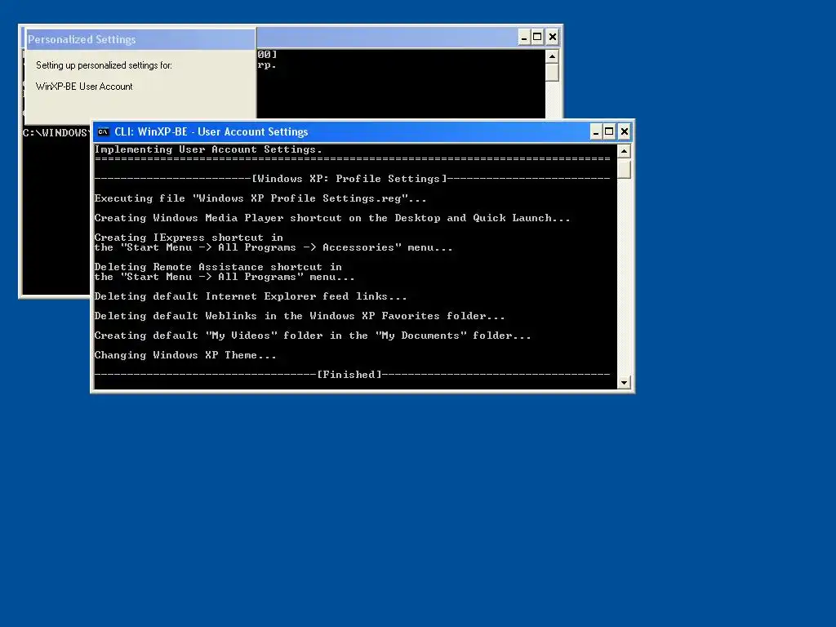The image size is (836, 627).
Task: Click scroll-up arrow in background console scrollbar
Action: (x=553, y=56)
